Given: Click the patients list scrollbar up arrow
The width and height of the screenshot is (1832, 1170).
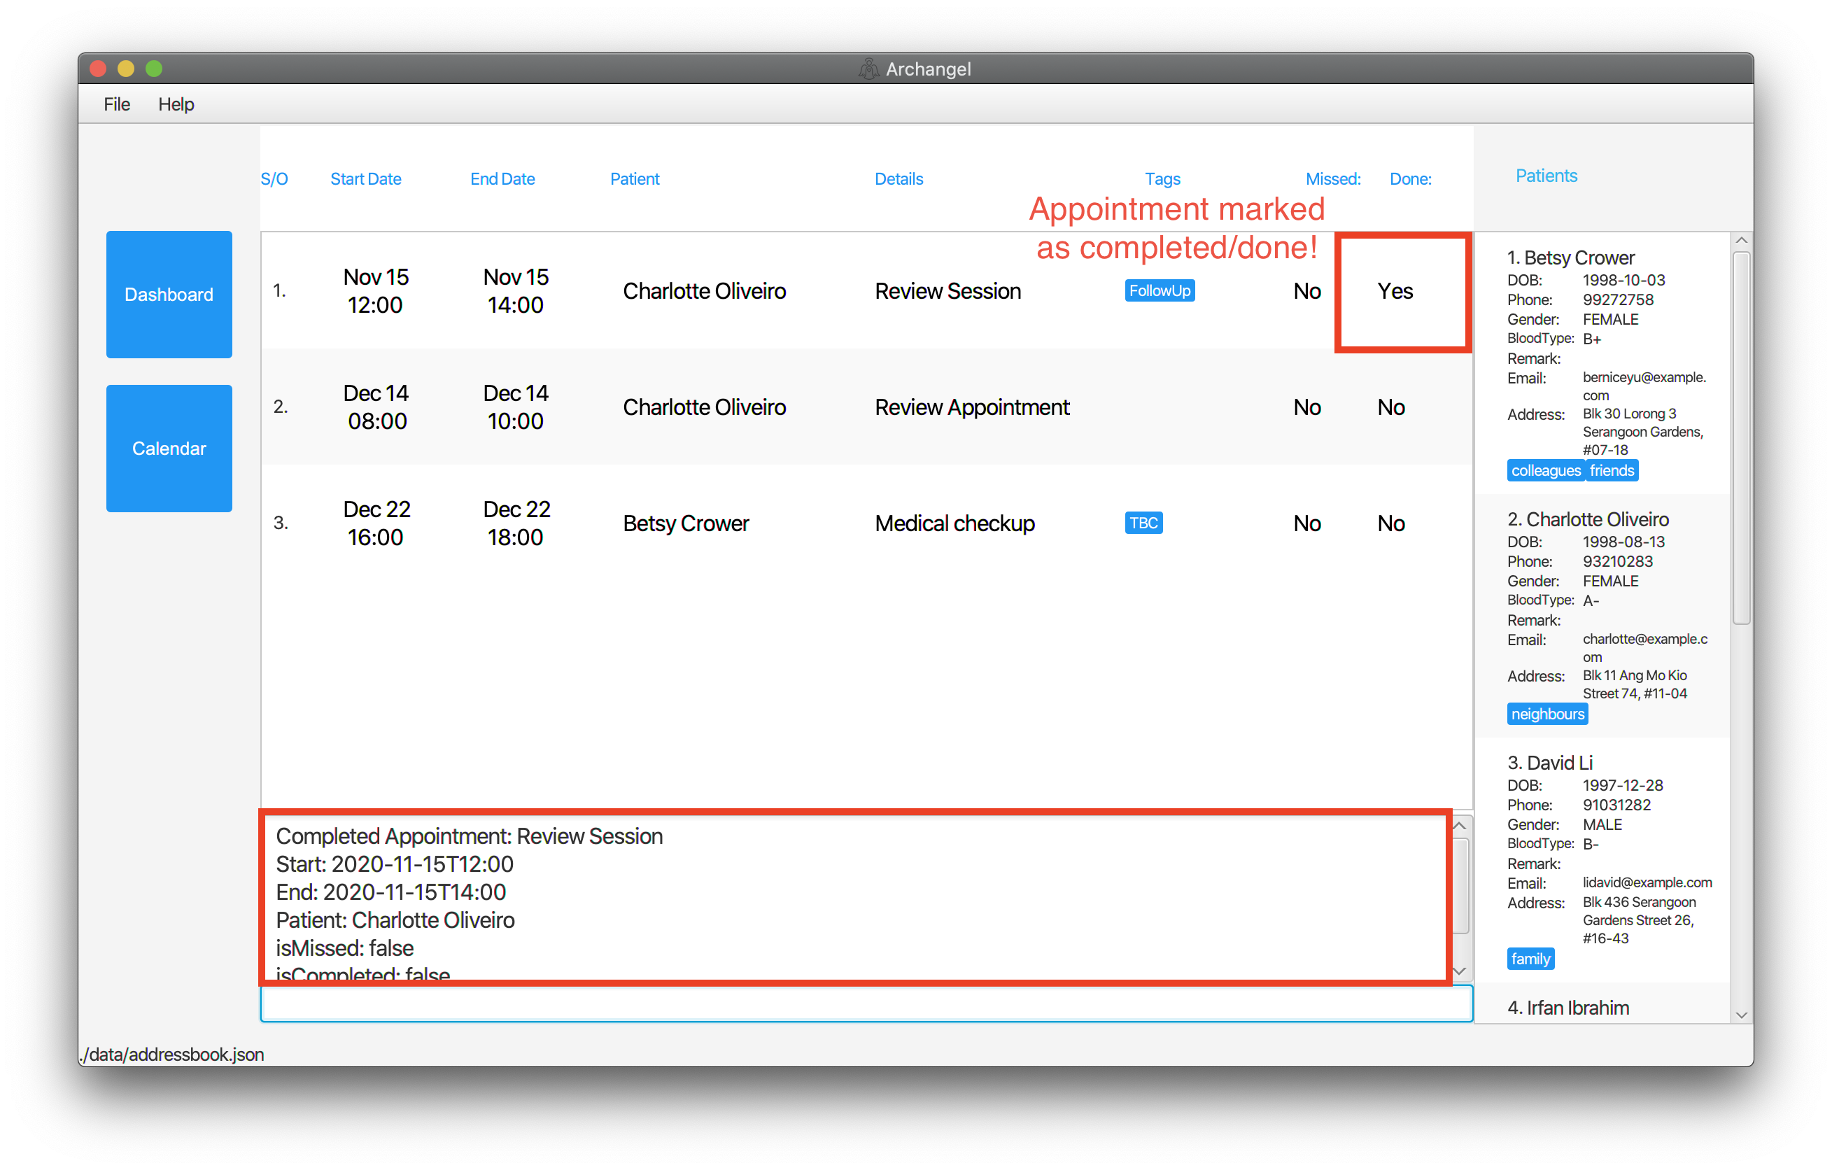Looking at the screenshot, I should [x=1741, y=241].
